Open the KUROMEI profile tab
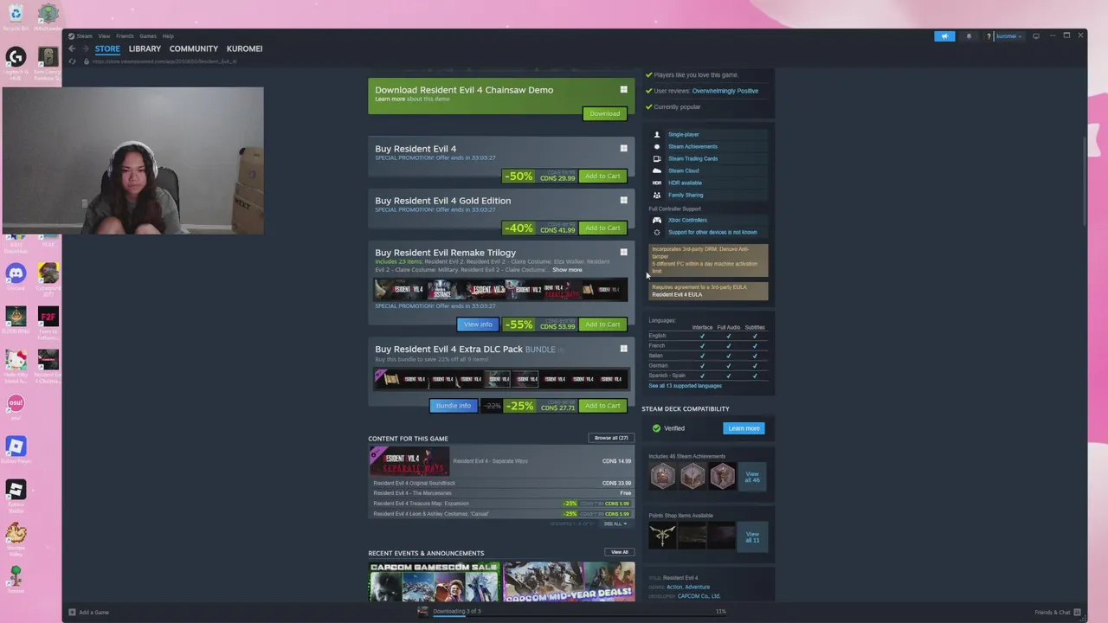Image resolution: width=1108 pixels, height=623 pixels. 244,48
